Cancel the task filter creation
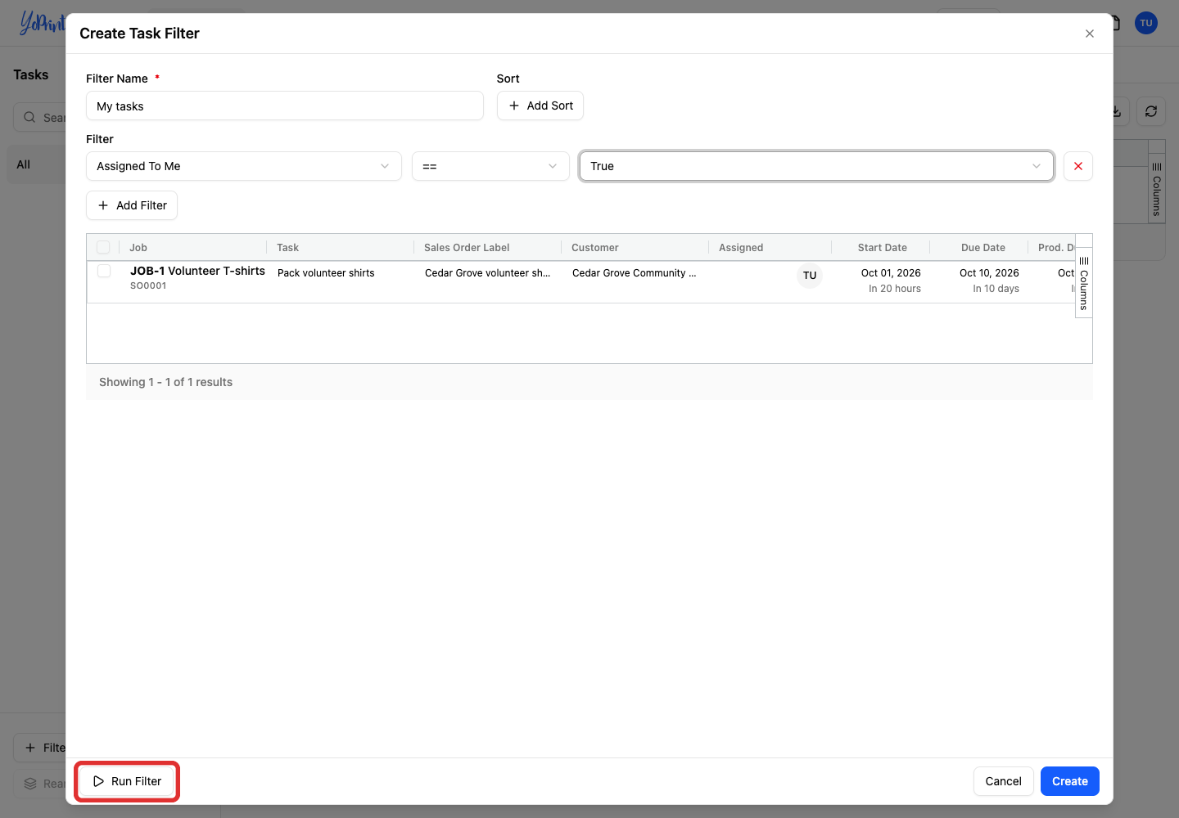1179x818 pixels. [x=1003, y=781]
